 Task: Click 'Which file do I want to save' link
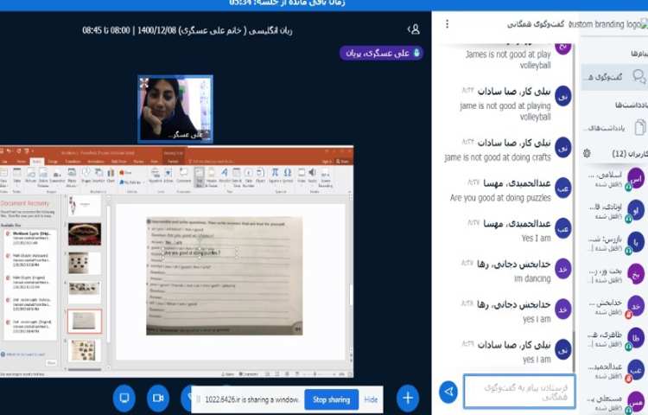[x=23, y=354]
